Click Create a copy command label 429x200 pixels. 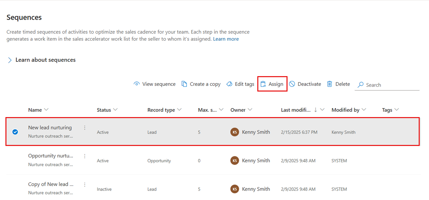(x=205, y=84)
